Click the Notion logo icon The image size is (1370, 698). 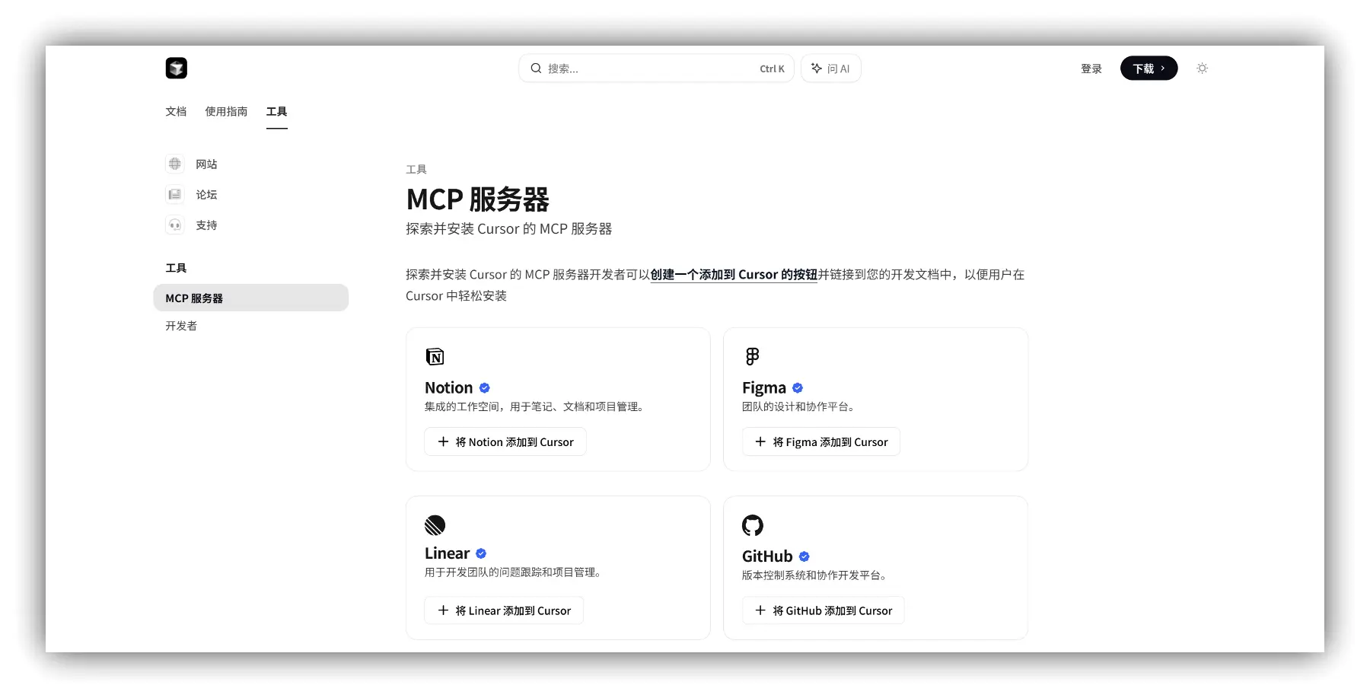(435, 356)
